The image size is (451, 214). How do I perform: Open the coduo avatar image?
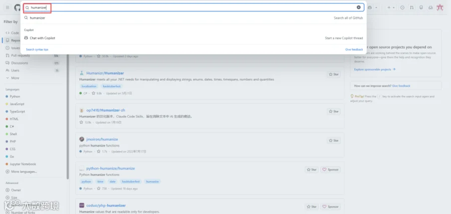(x=82, y=205)
